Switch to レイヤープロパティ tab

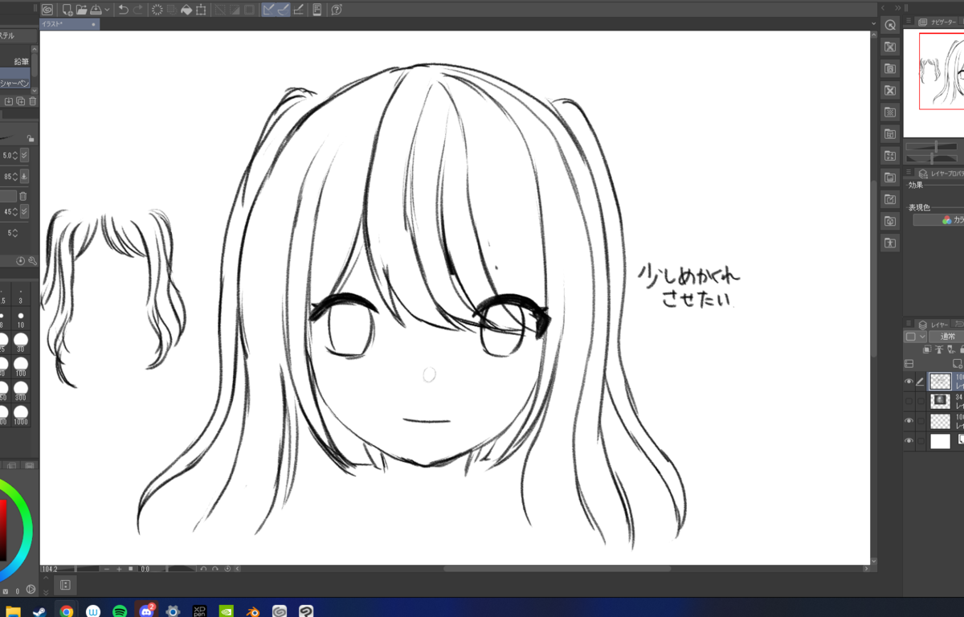940,173
